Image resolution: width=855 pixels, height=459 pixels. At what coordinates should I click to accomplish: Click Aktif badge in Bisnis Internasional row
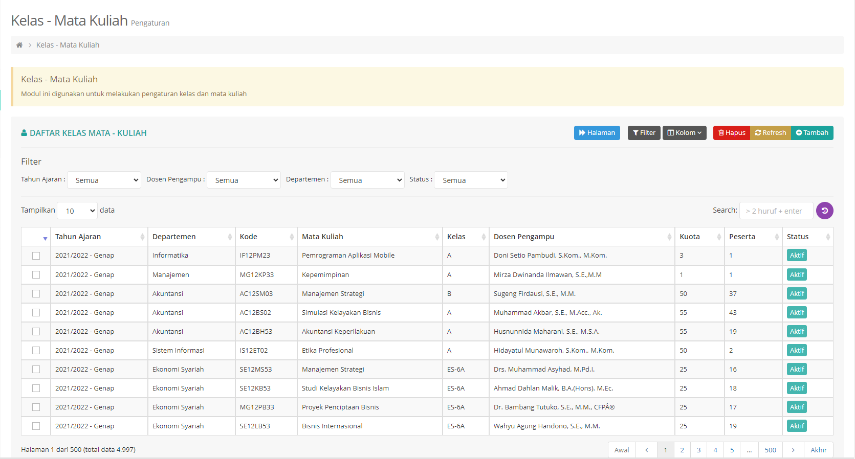797,426
